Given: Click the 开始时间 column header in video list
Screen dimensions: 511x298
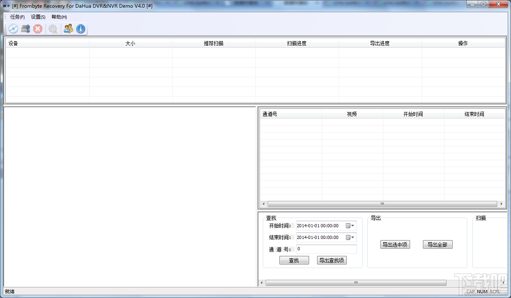Looking at the screenshot, I should click(x=413, y=114).
